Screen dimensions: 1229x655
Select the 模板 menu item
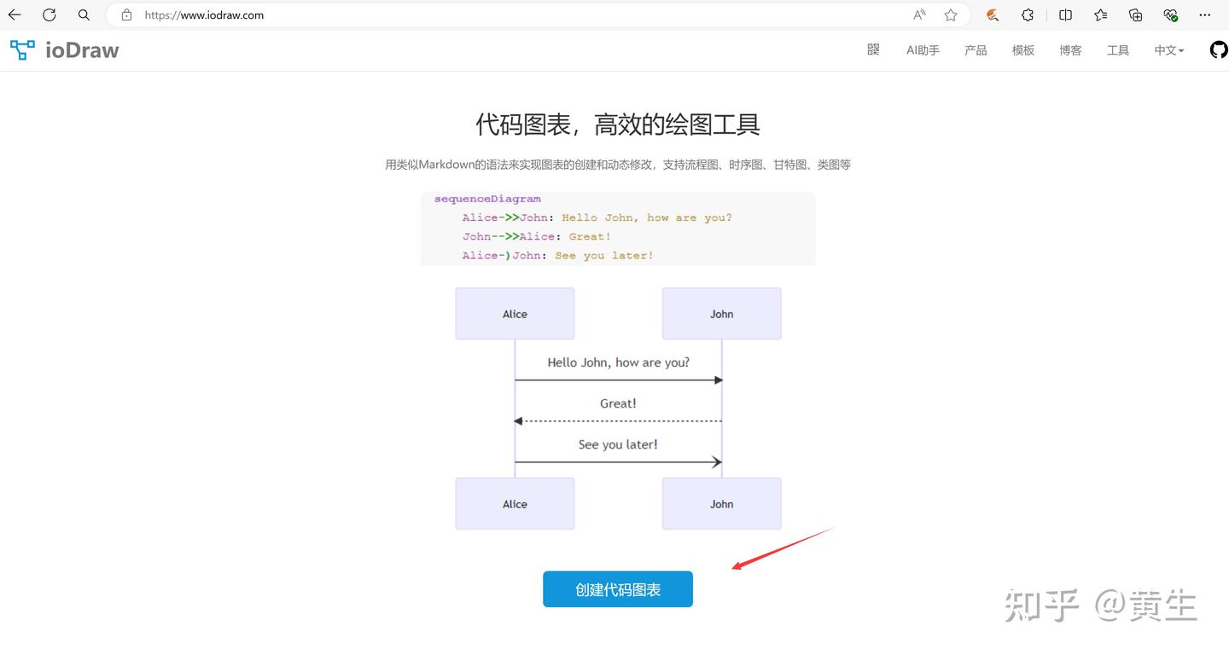[x=1022, y=49]
